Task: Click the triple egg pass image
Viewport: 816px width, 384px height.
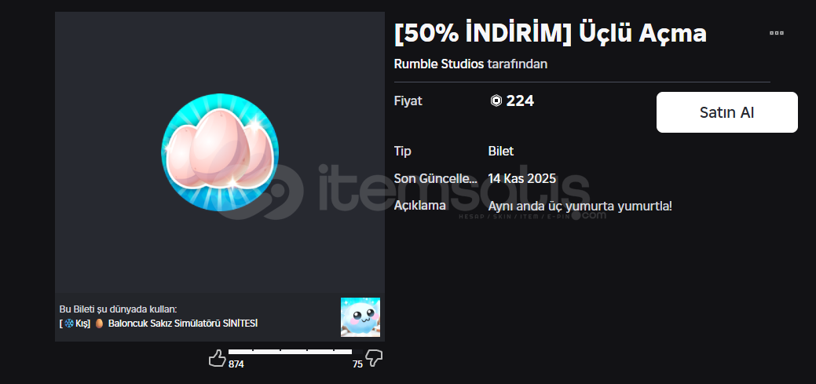Action: [220, 152]
